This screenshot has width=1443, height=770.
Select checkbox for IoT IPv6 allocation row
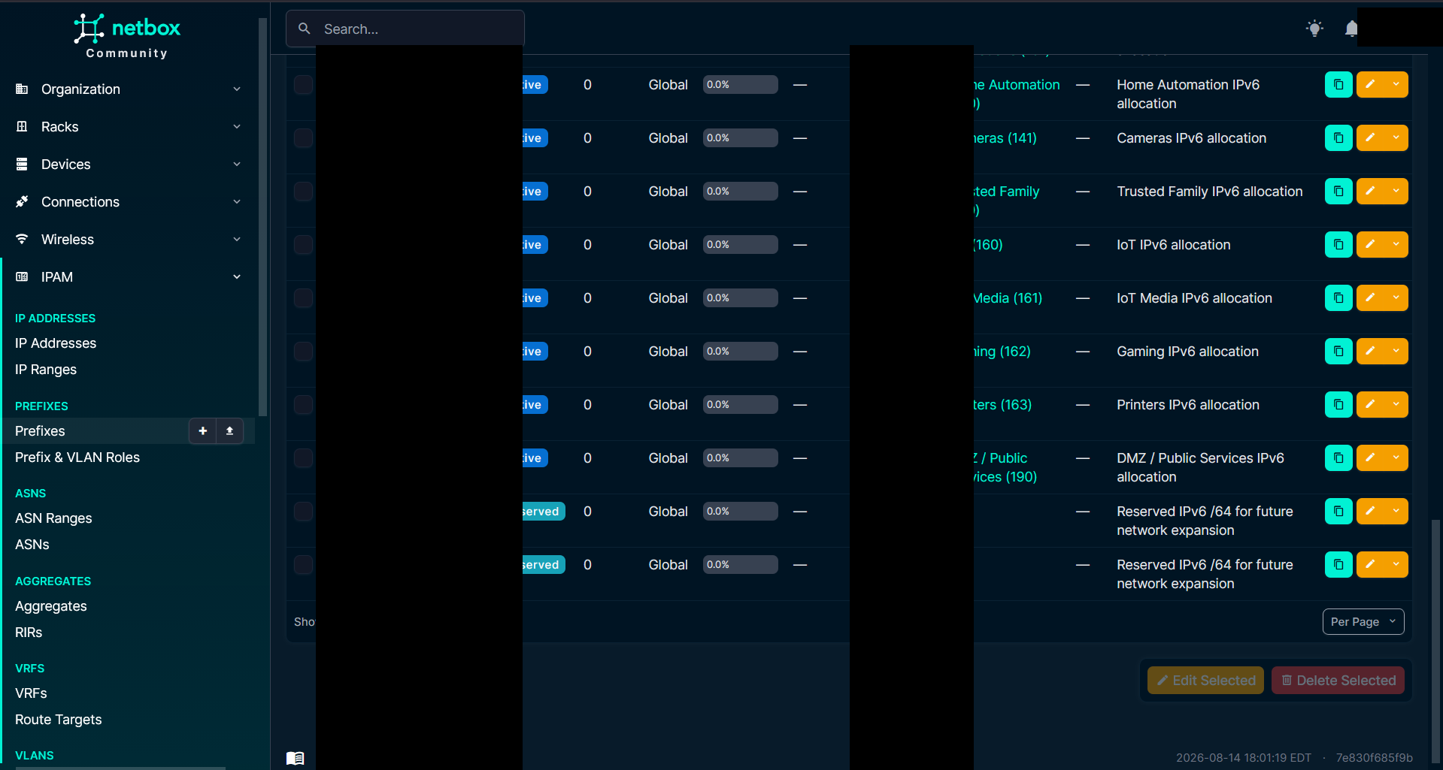pos(303,245)
